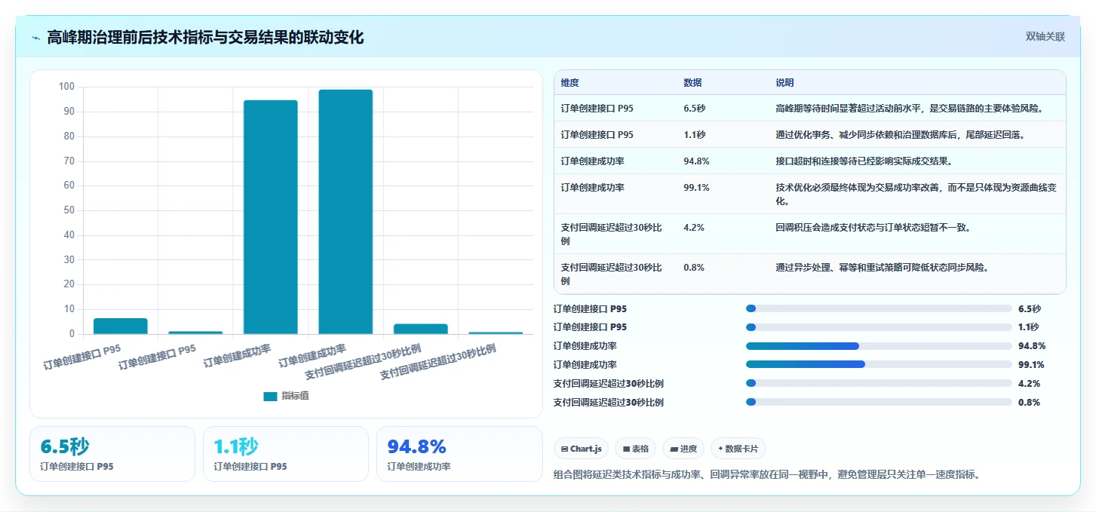Image resolution: width=1096 pixels, height=512 pixels.
Task: Click the Chart.js chip
Action: pyautogui.click(x=581, y=449)
